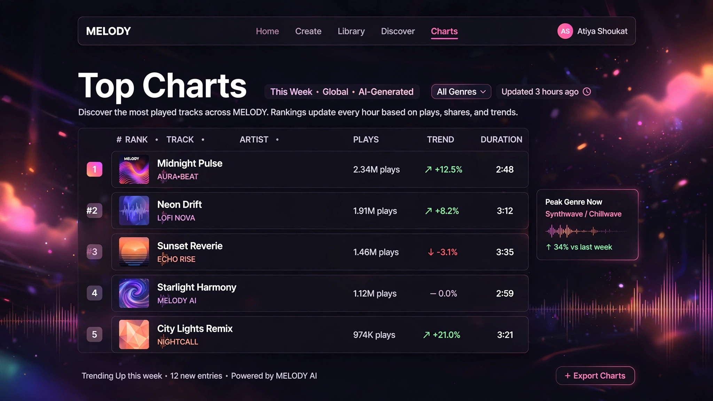
Task: Click the 2:59 duration
Action: (505, 293)
